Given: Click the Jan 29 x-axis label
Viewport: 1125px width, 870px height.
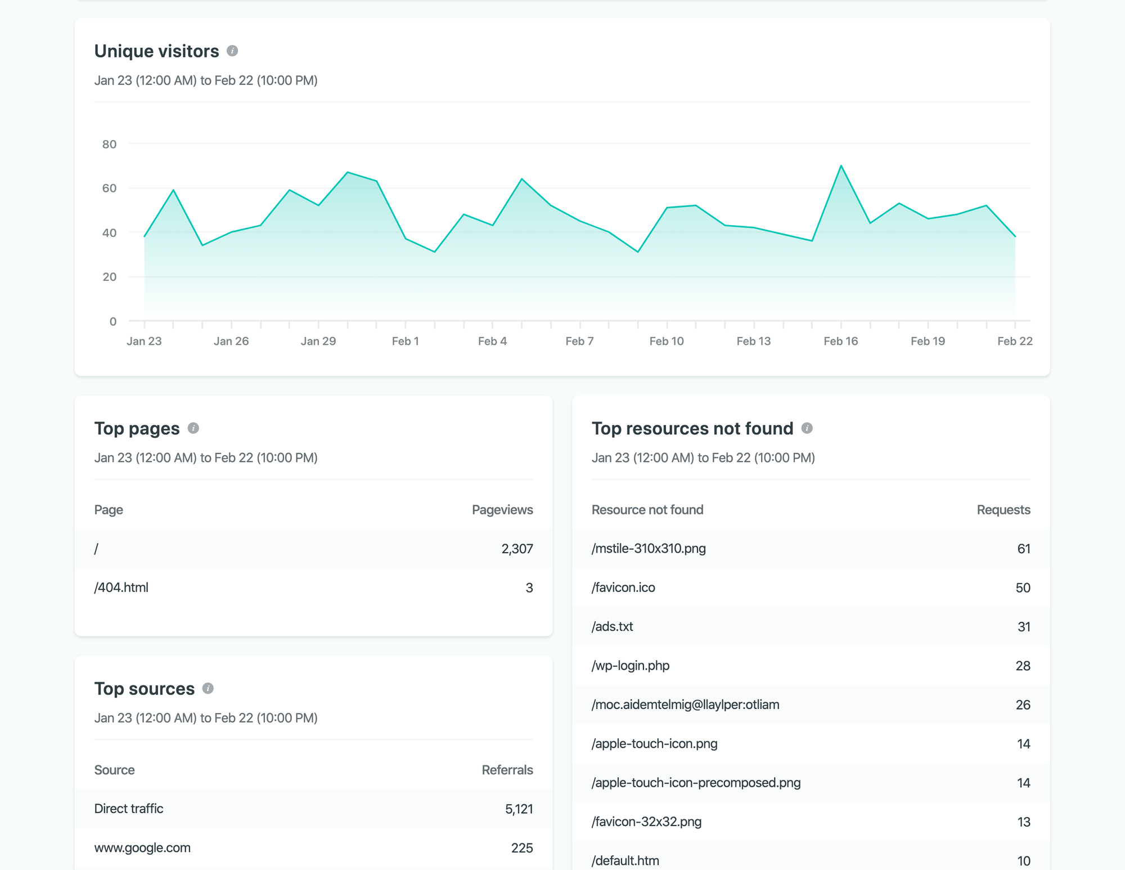Looking at the screenshot, I should 318,341.
